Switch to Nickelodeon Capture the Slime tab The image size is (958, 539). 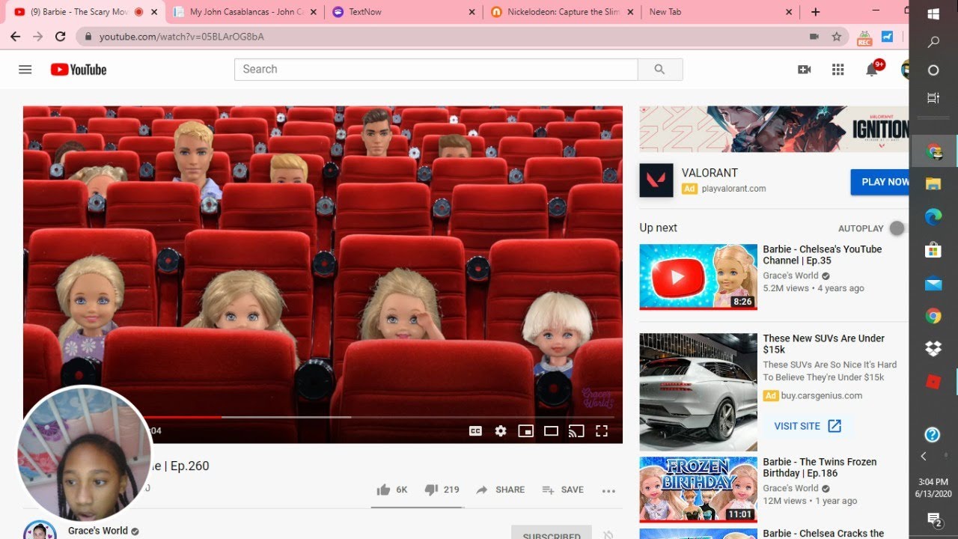tap(561, 12)
